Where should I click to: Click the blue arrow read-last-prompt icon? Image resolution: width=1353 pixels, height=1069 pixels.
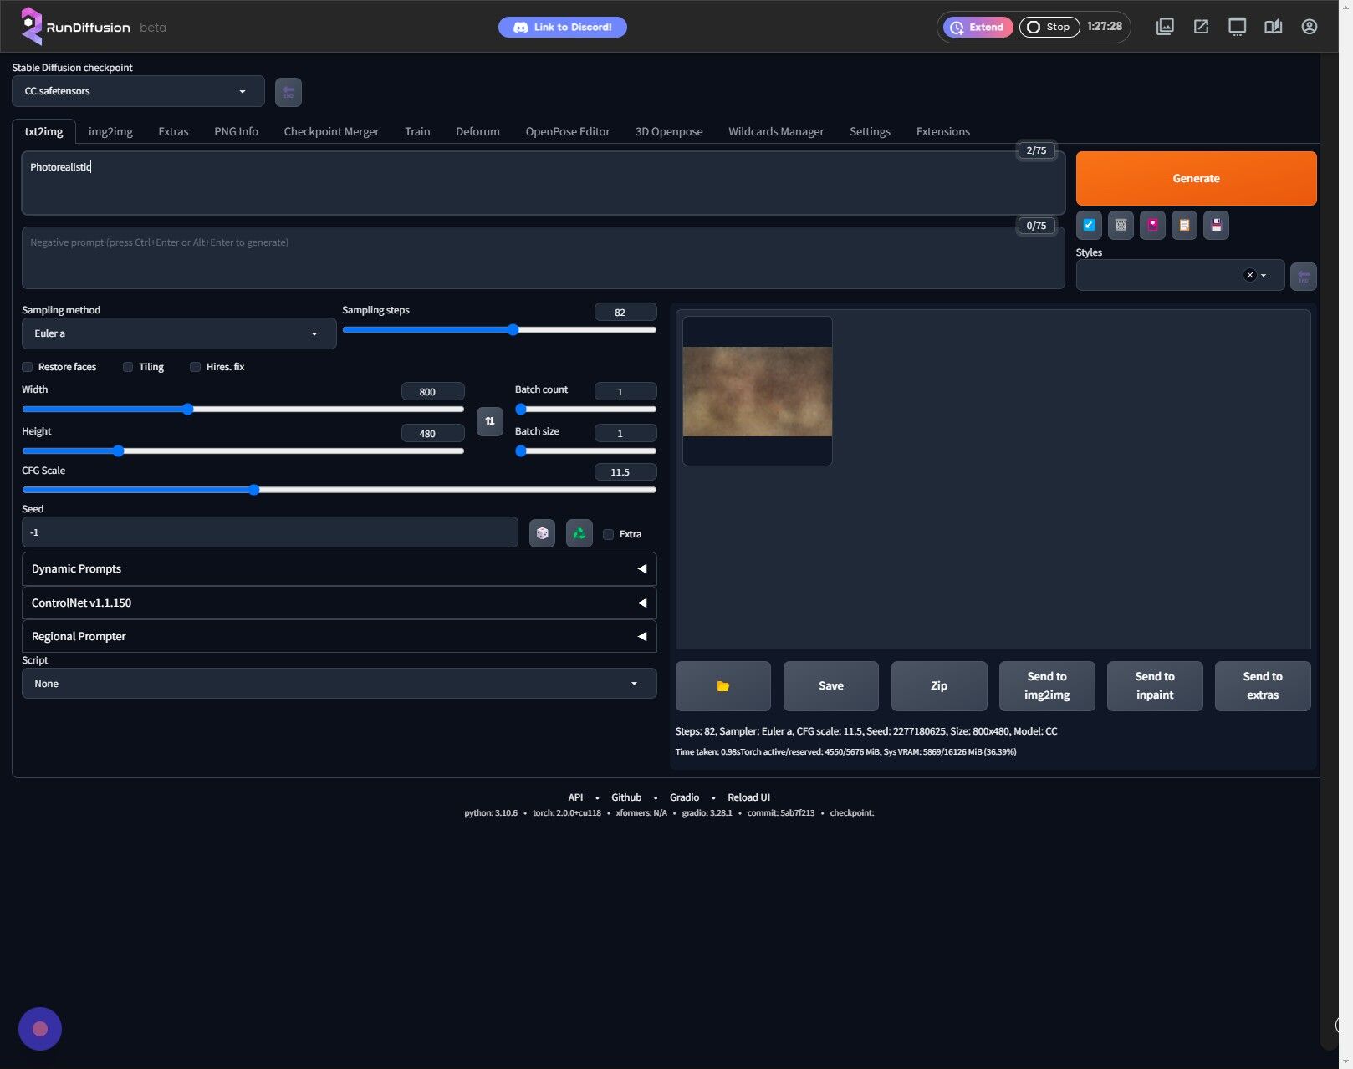click(x=1089, y=225)
